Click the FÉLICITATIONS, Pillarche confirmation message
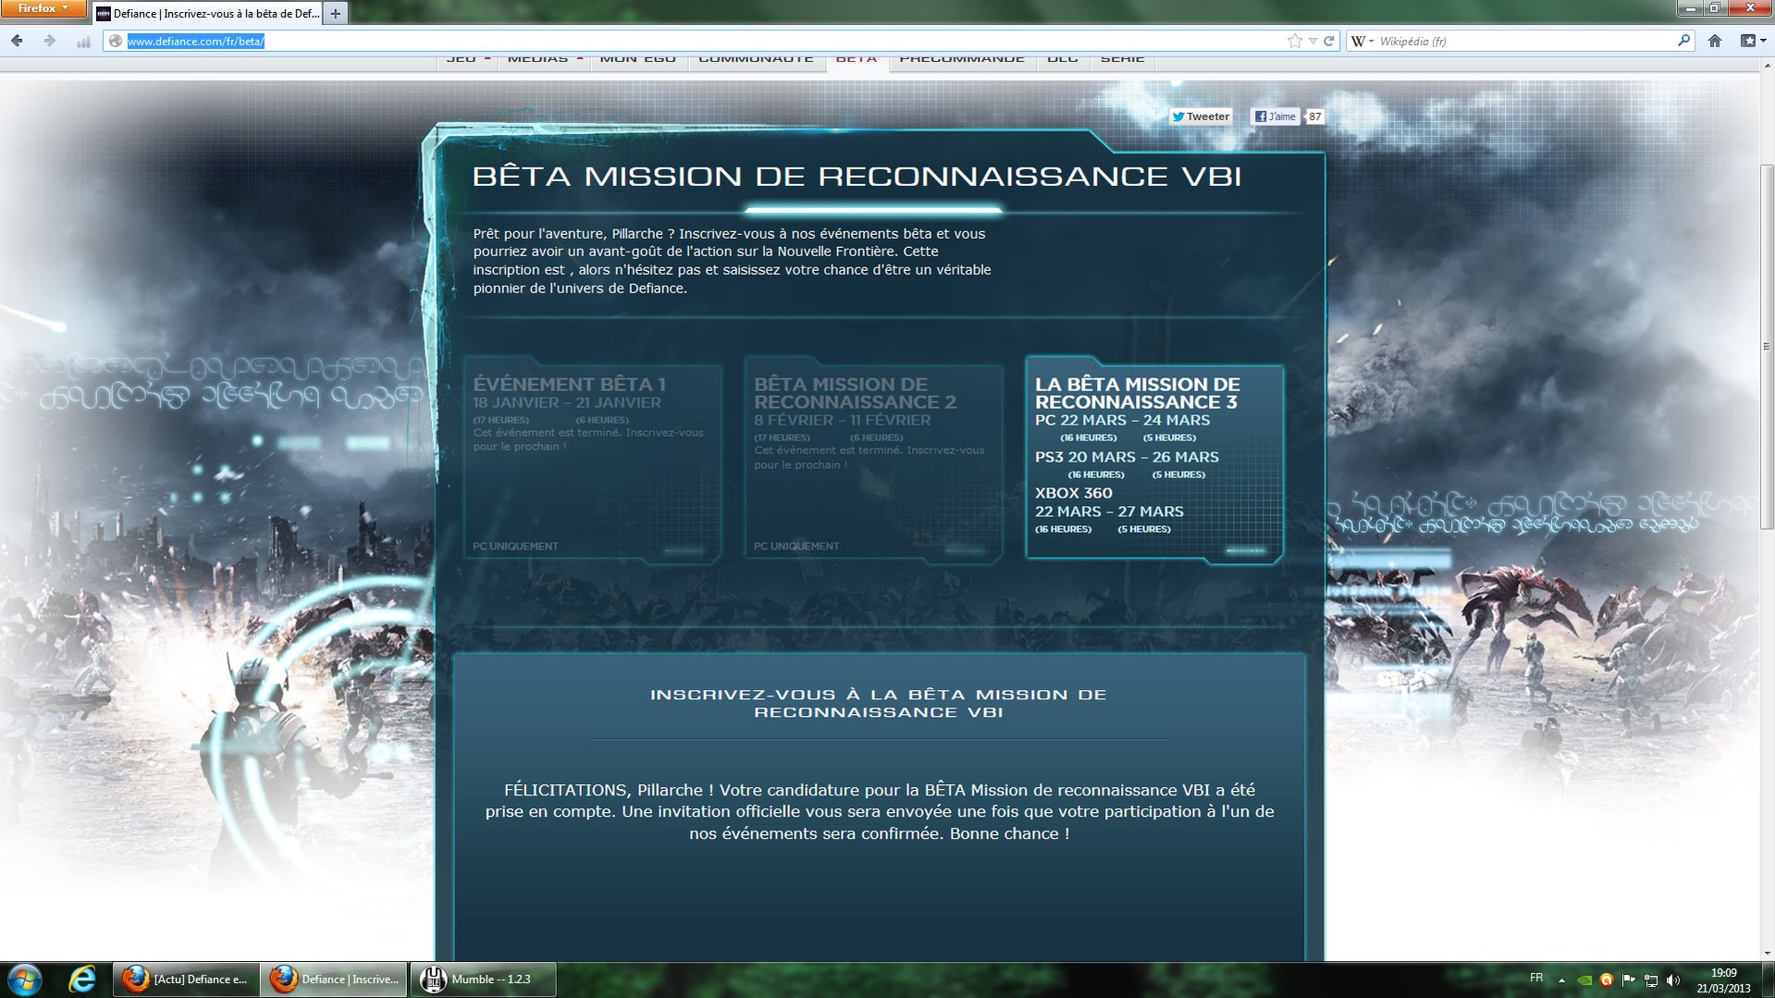This screenshot has height=998, width=1775. (x=880, y=811)
